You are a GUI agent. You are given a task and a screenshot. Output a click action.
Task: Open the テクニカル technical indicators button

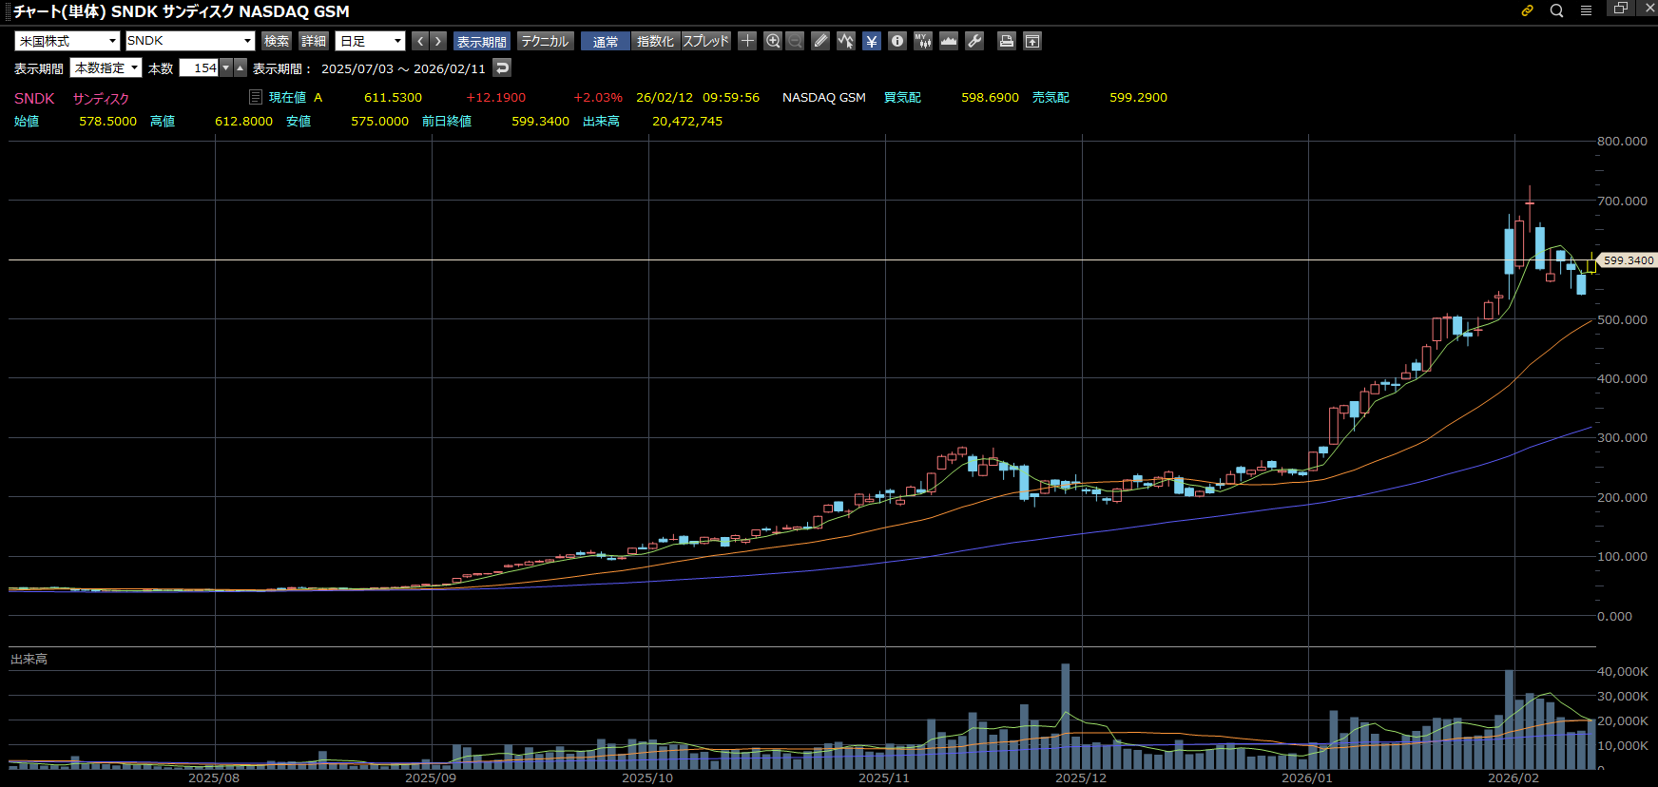545,41
